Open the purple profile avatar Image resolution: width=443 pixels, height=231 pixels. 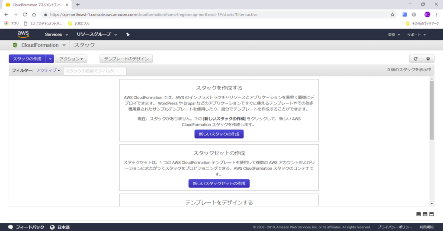[427, 14]
